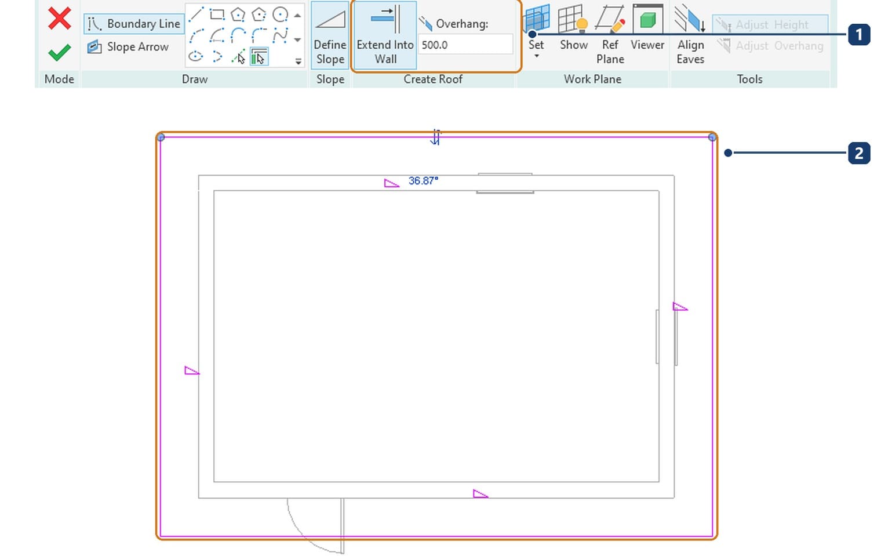Activate the Slope Arrow tool
The image size is (881, 556).
coord(128,47)
